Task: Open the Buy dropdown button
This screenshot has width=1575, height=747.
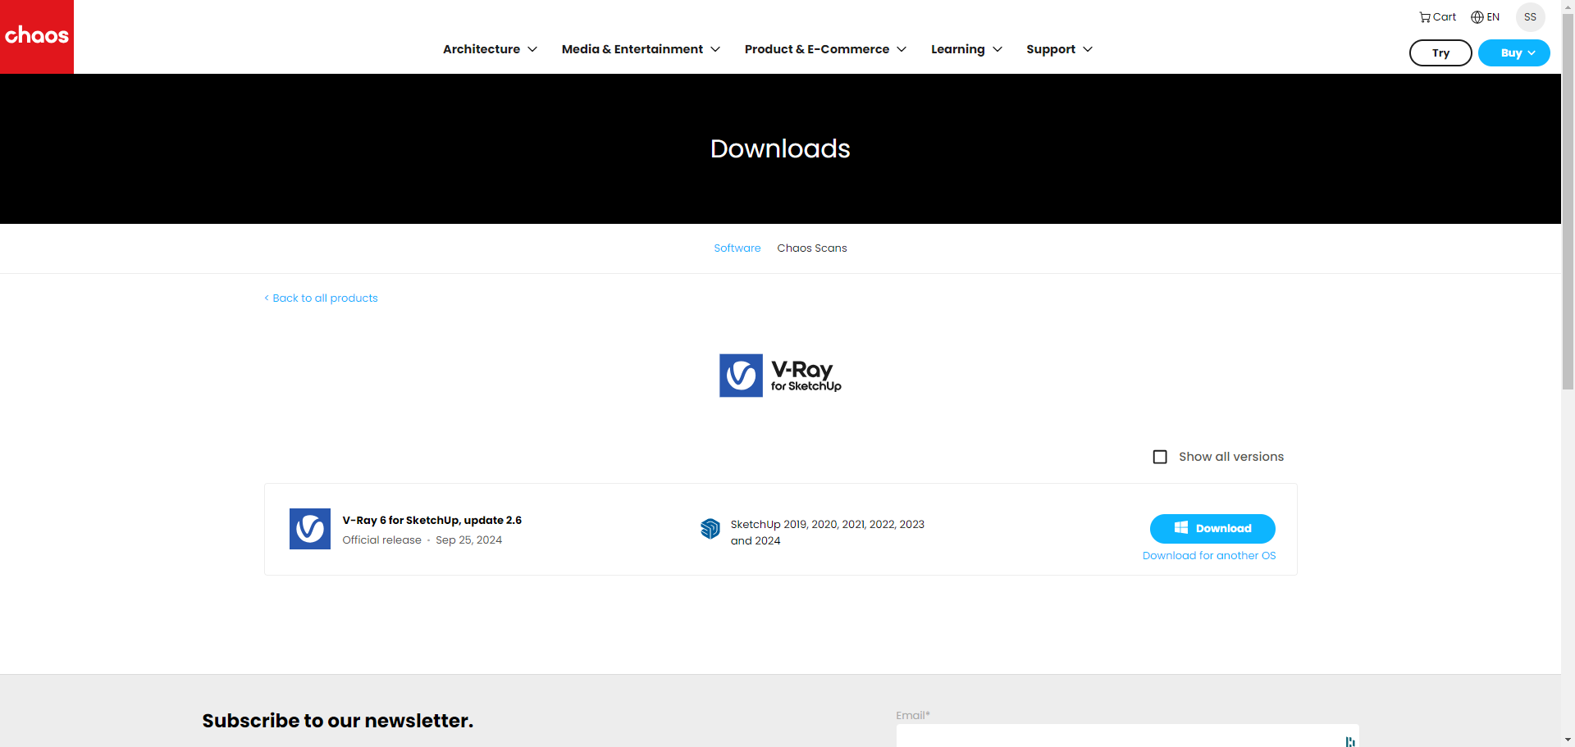Action: pyautogui.click(x=1513, y=52)
